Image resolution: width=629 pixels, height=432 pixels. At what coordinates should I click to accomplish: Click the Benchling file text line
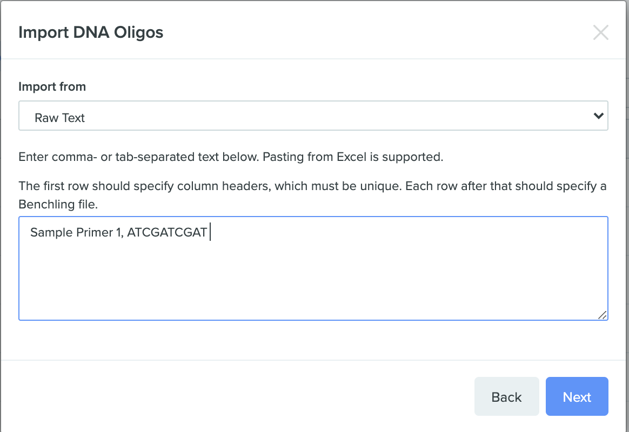58,204
